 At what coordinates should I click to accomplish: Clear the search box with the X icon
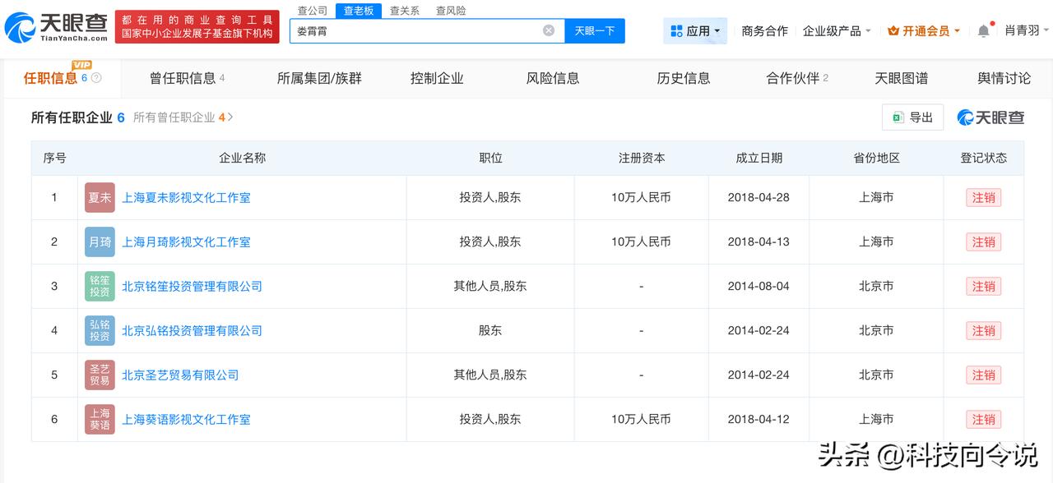[x=548, y=30]
